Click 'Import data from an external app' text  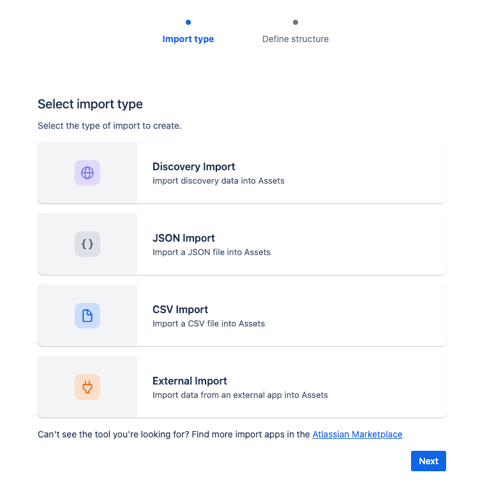point(217,395)
